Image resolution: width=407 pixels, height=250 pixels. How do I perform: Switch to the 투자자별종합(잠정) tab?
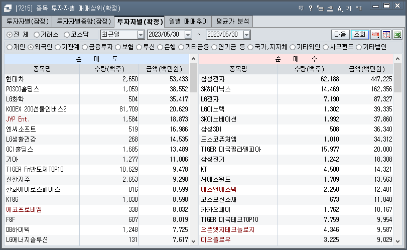tap(83, 21)
